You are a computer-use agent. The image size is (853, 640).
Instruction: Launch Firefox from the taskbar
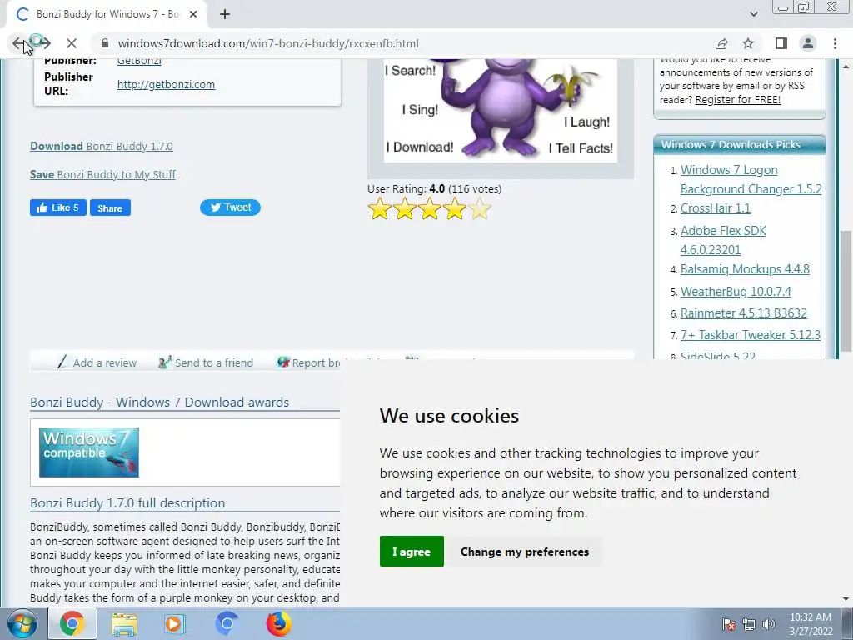coord(278,623)
